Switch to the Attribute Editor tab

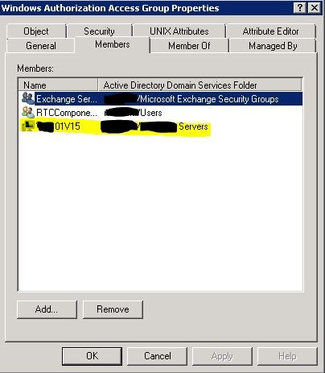pos(270,31)
